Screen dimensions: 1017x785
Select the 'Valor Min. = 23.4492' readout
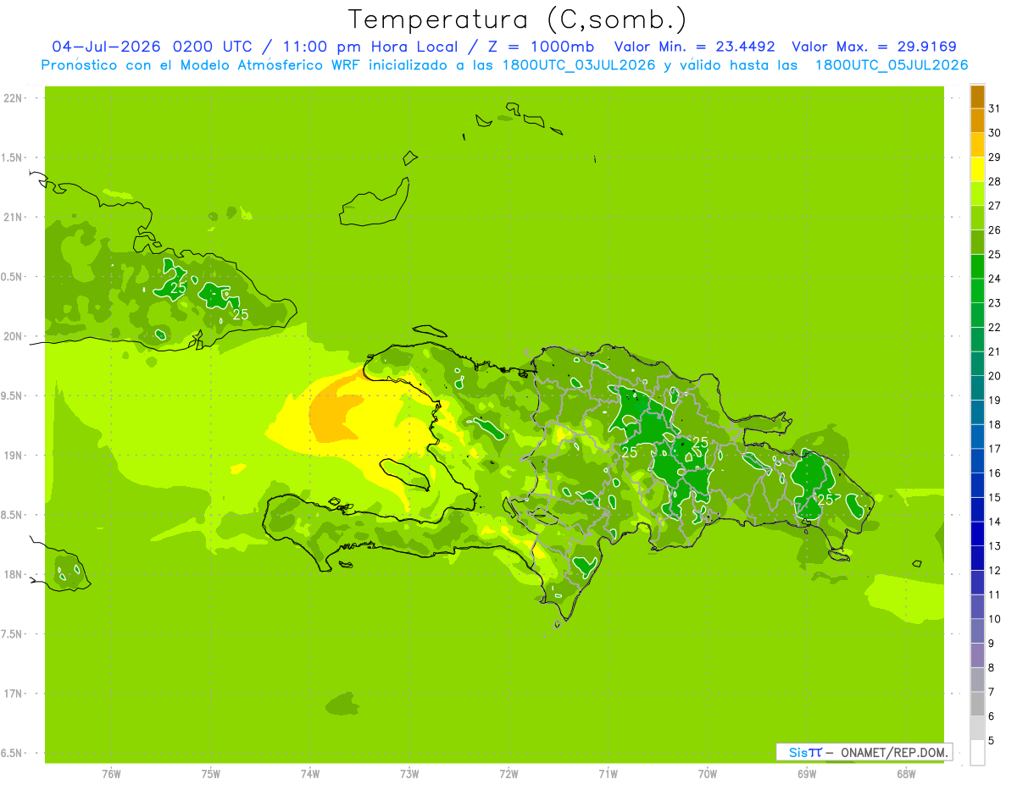695,47
